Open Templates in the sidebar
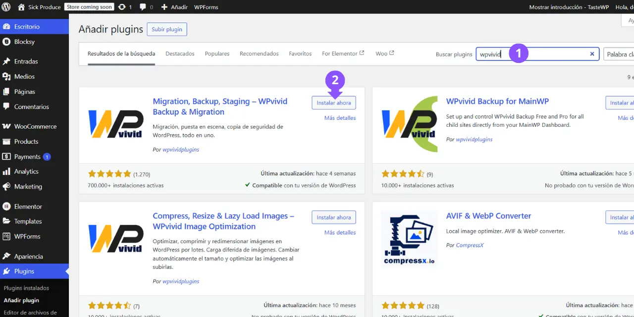 34,221
